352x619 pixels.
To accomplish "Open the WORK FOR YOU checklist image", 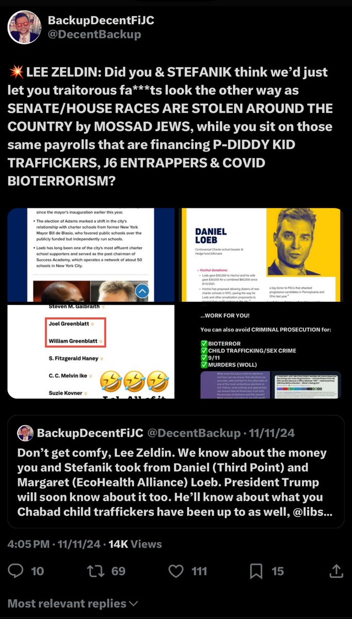I will [260, 351].
